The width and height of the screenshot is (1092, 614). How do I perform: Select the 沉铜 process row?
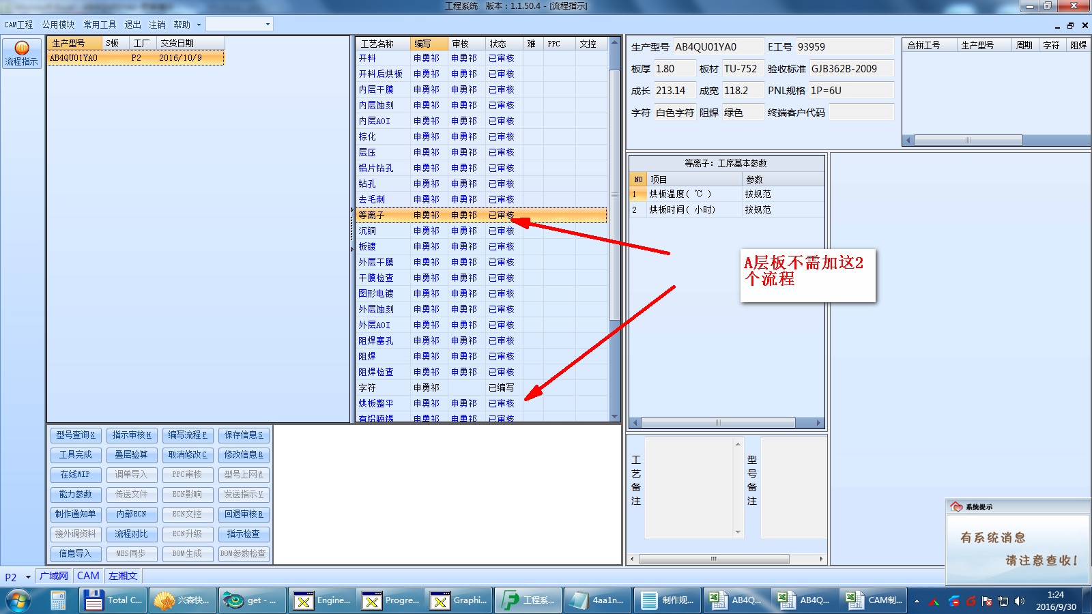481,231
